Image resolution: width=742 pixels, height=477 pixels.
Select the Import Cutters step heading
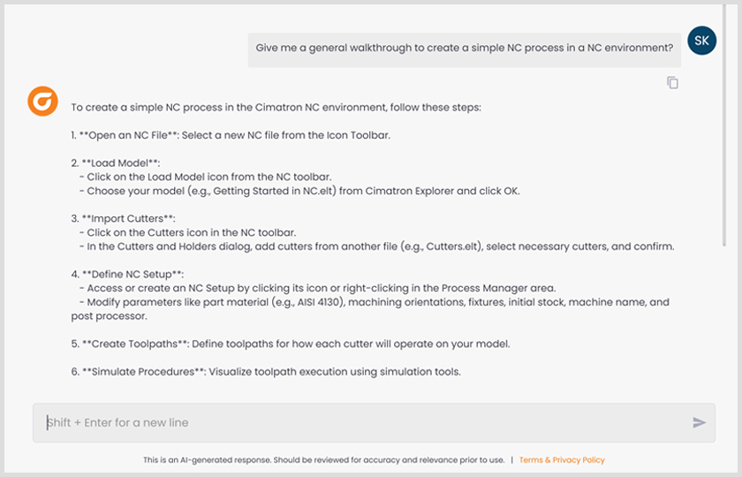click(x=123, y=218)
